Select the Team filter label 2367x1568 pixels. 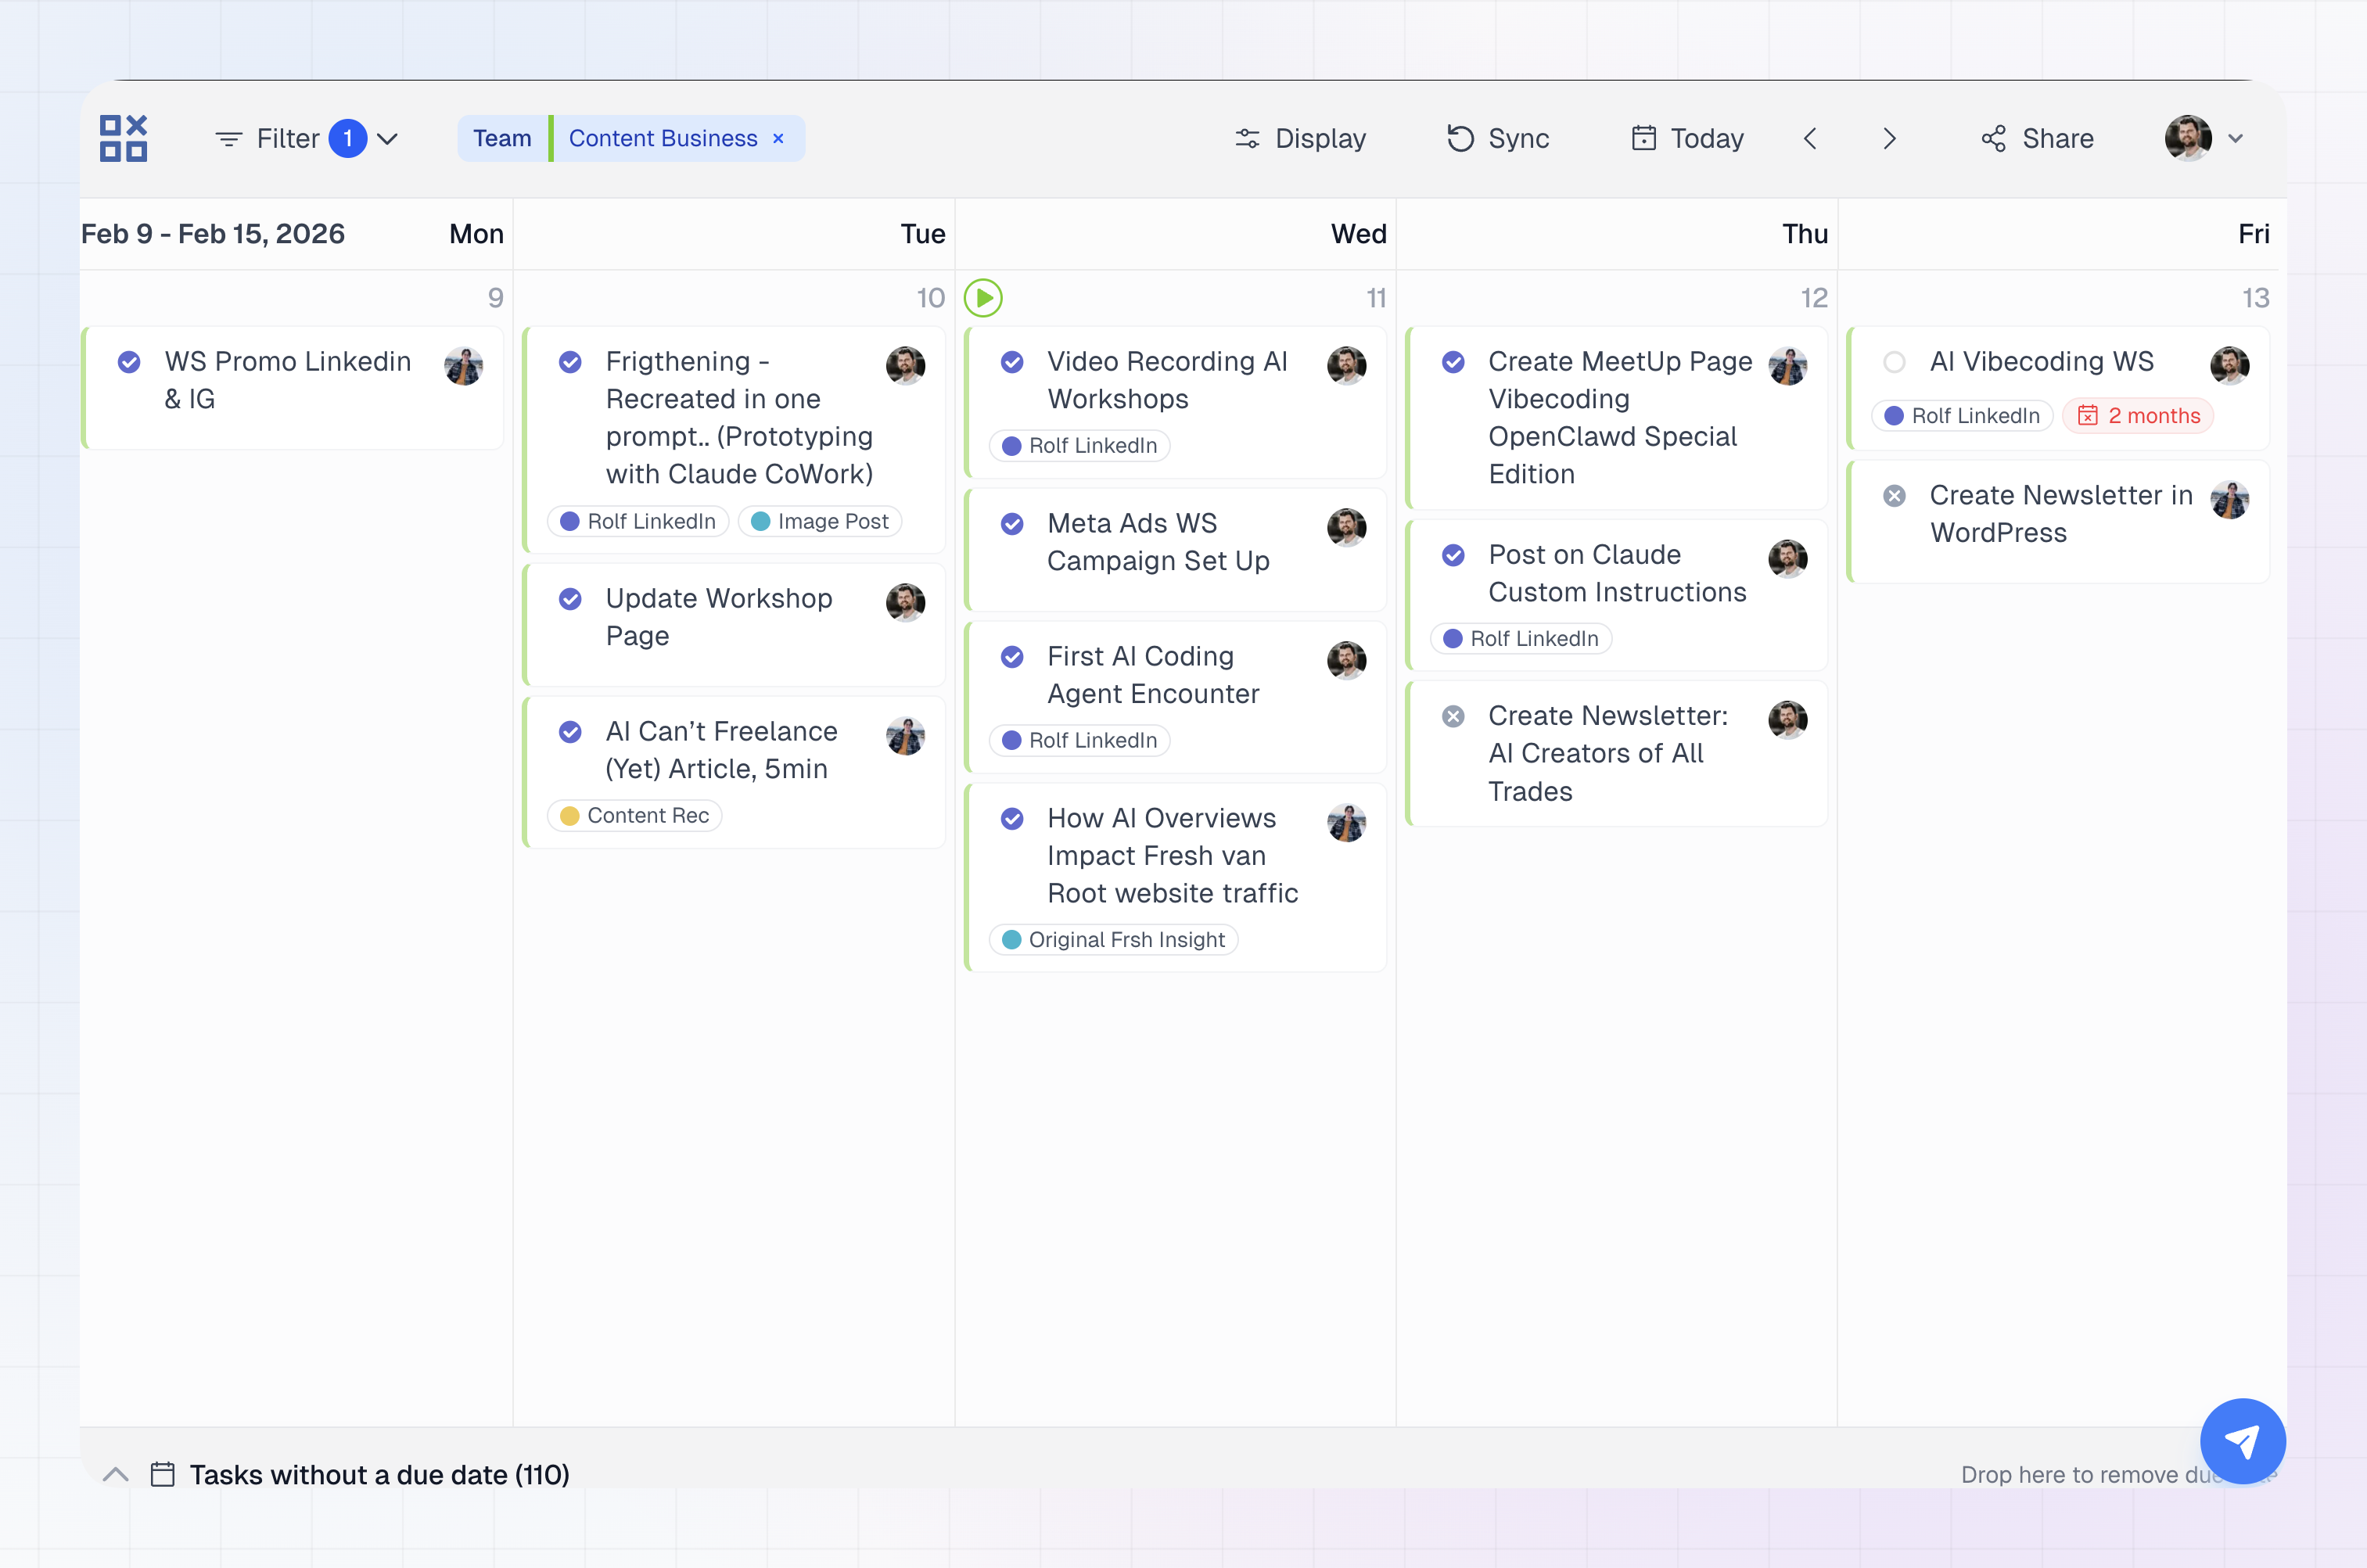click(502, 138)
